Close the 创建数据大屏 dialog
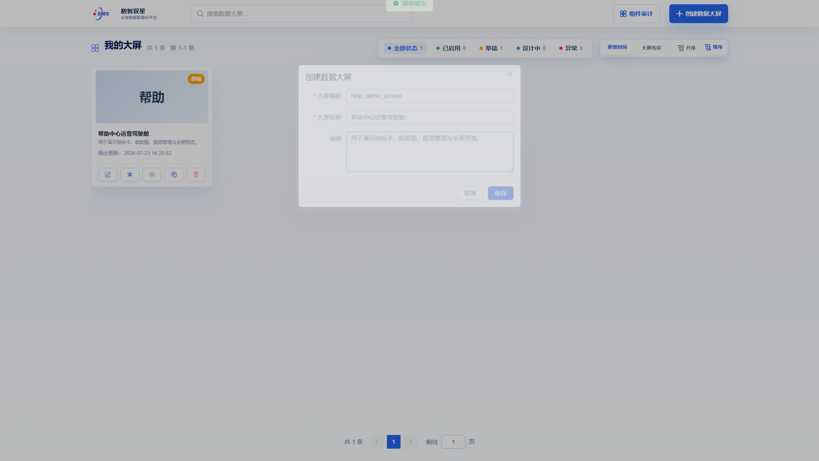819x461 pixels. click(510, 74)
